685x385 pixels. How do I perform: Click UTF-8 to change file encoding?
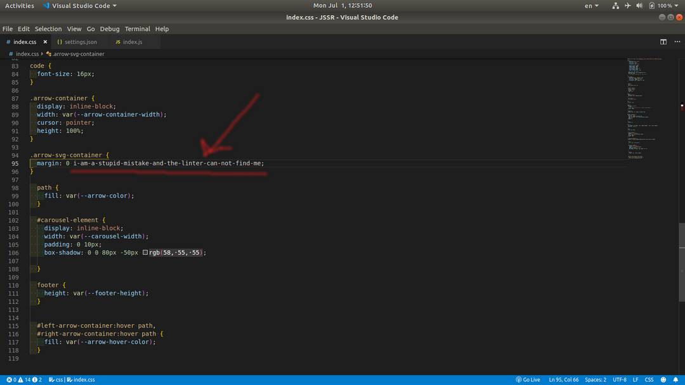point(619,379)
